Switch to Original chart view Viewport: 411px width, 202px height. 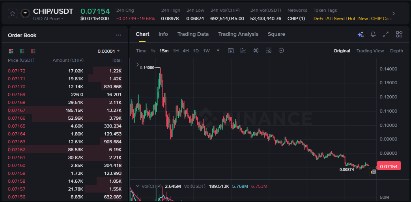point(342,51)
